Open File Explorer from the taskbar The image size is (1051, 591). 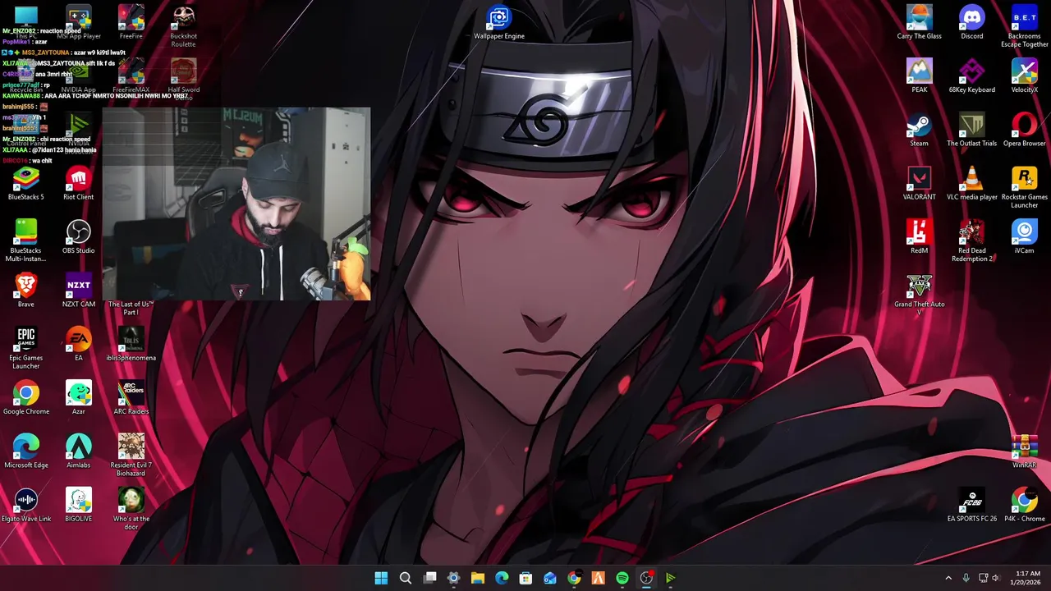(x=477, y=578)
